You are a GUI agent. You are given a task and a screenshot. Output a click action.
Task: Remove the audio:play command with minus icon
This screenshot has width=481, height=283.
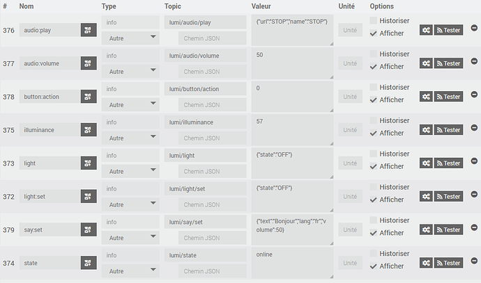(474, 28)
